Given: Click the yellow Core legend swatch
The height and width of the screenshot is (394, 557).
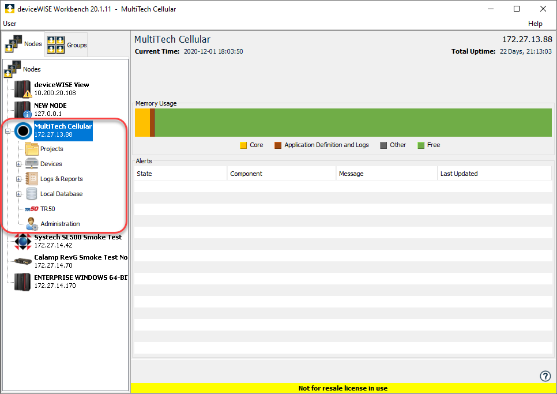Looking at the screenshot, I should (243, 145).
